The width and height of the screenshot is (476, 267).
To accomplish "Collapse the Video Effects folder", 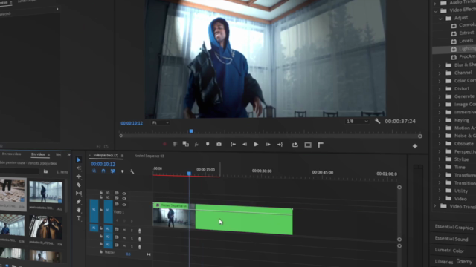I will [x=436, y=11].
